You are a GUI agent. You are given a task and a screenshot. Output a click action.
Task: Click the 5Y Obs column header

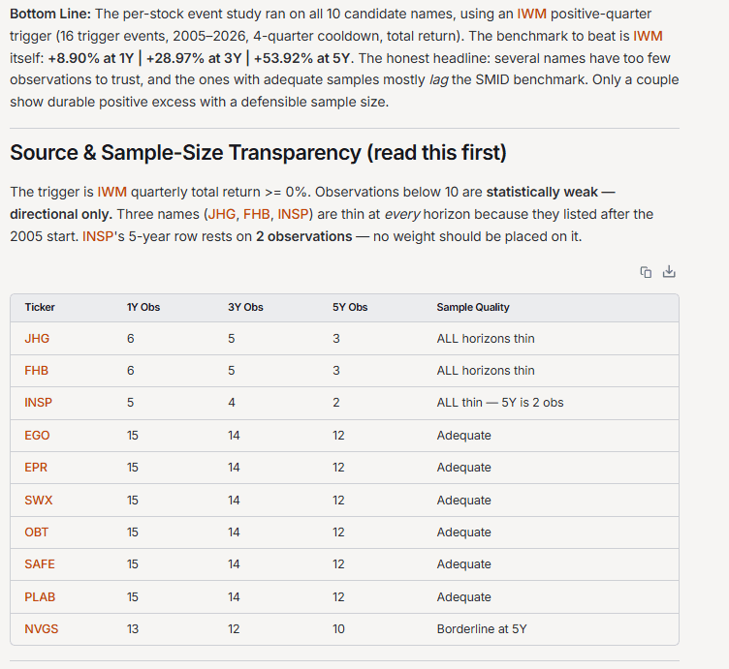click(x=350, y=307)
